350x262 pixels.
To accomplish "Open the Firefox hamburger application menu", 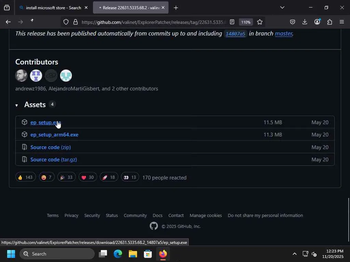I will [342, 22].
